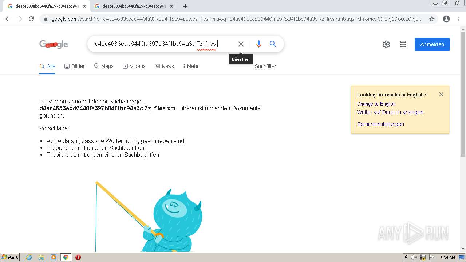Click the Vorschläge heading text
The image size is (466, 262).
tap(54, 128)
